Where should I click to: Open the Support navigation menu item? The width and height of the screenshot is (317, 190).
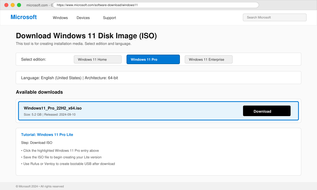(x=109, y=18)
